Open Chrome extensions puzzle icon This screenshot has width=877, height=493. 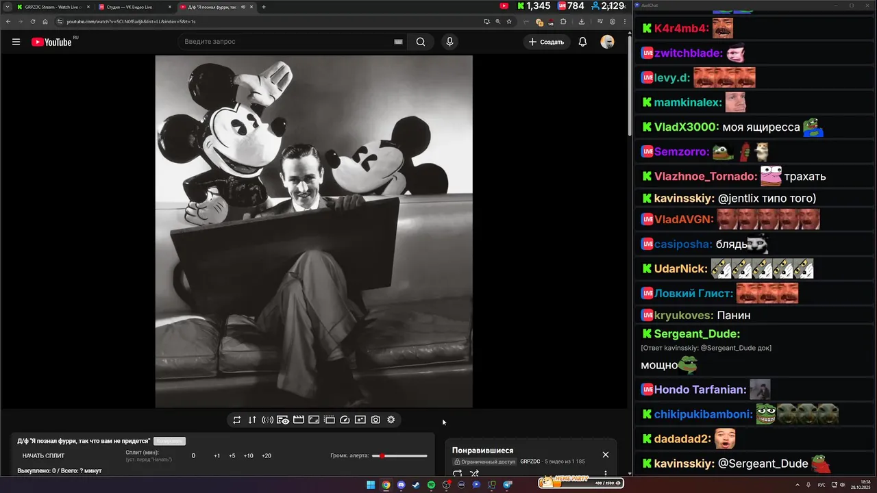(x=563, y=21)
